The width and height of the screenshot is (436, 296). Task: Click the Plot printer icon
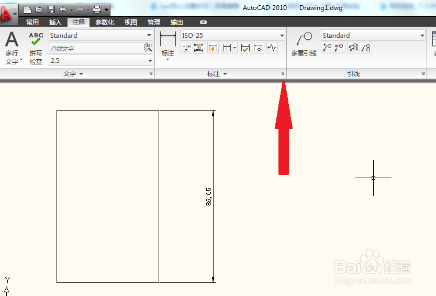coord(96,10)
